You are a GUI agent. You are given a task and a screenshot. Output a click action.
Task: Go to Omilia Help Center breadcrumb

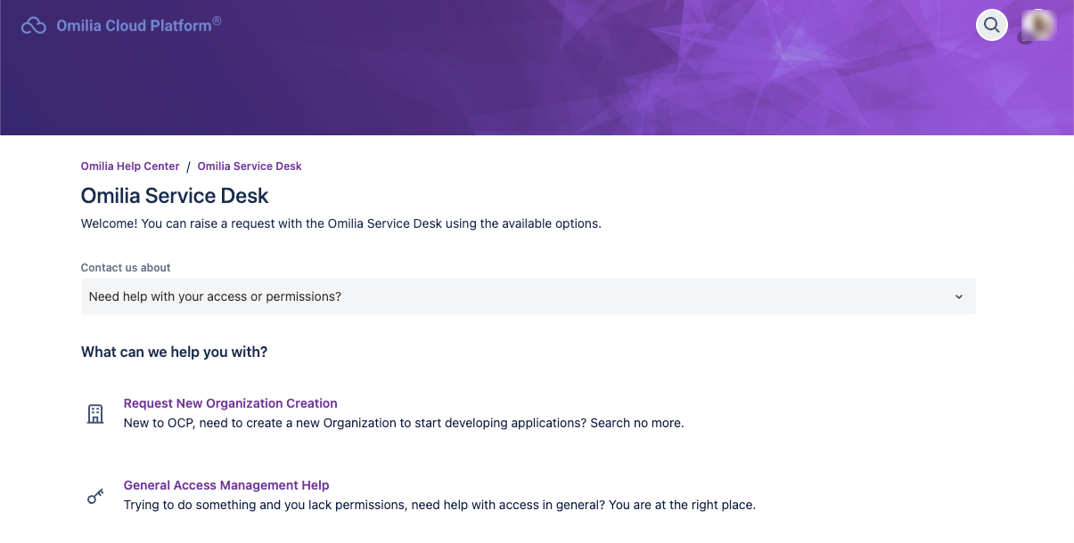[x=130, y=166]
